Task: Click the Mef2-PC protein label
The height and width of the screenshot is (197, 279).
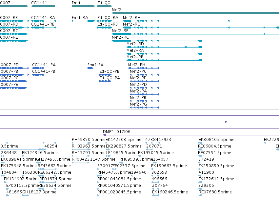Action: 138,71
